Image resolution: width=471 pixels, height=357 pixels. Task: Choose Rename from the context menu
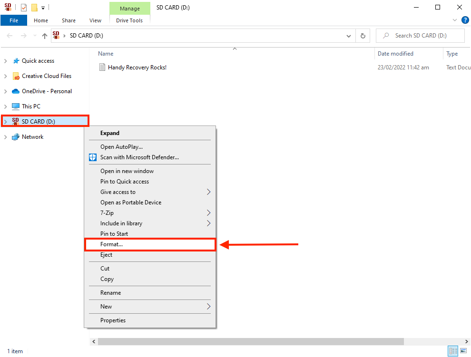click(150, 293)
